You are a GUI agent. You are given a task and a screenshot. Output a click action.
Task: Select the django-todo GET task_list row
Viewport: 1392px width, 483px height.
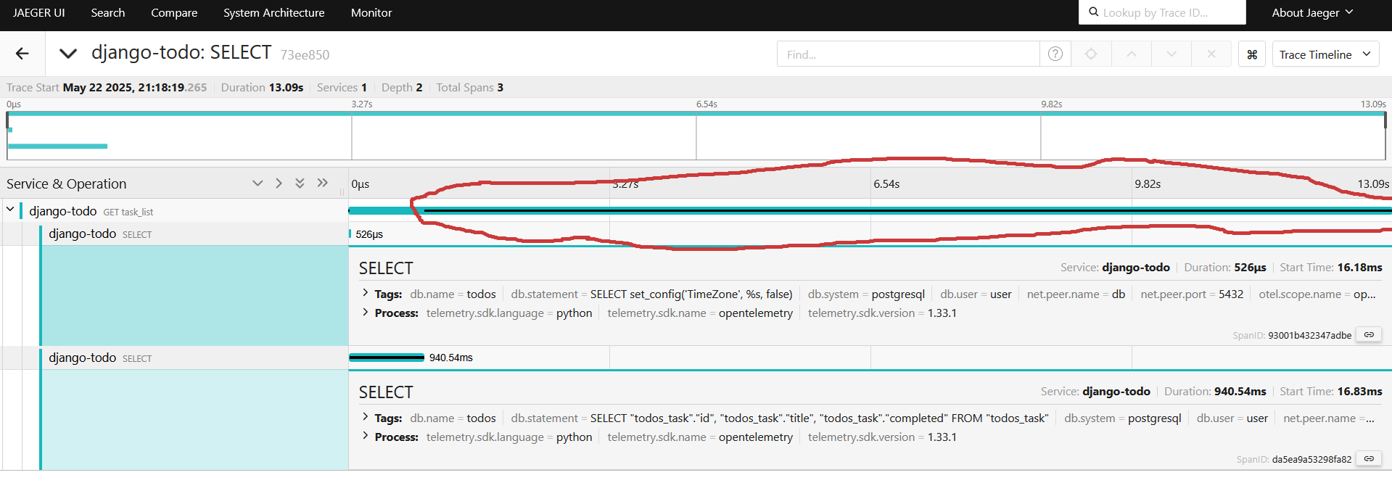[174, 211]
